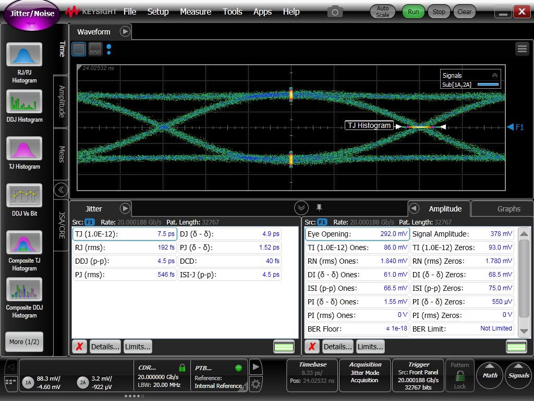Switch to multi-grid waveform layout
Viewport: 534px width, 401px height.
(x=94, y=48)
